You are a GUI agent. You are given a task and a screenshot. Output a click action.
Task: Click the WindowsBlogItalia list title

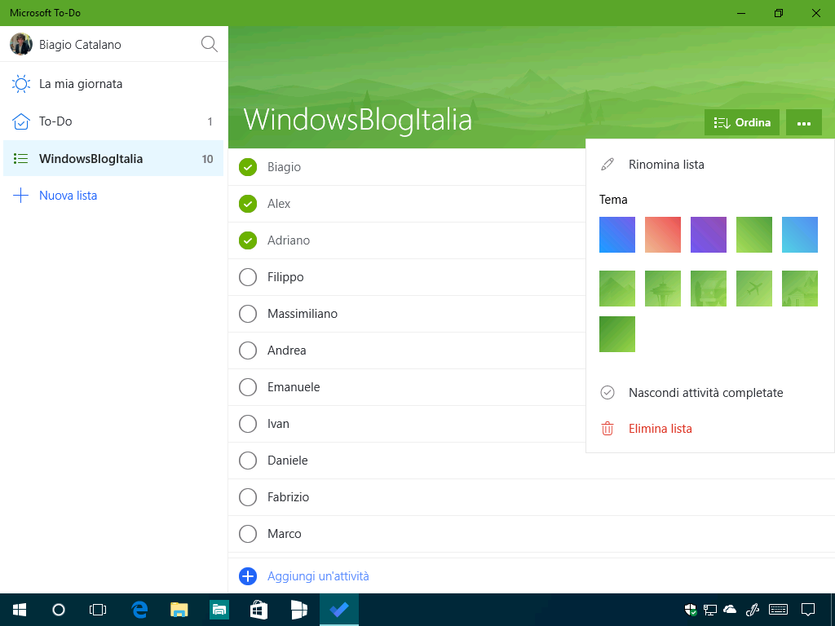[x=358, y=119]
